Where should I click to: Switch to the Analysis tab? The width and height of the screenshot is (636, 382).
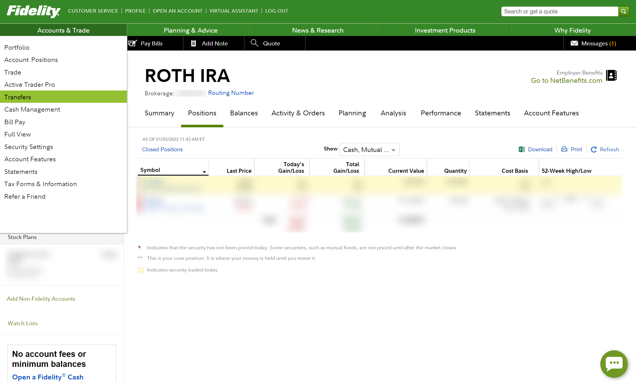tap(393, 113)
